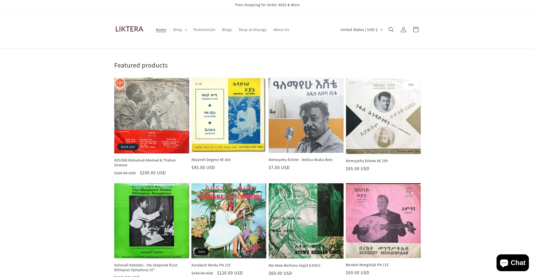View the Mohamud Ahemed & Tilahun Gesesse album cover
This screenshot has height=277, width=535.
pyautogui.click(x=152, y=115)
